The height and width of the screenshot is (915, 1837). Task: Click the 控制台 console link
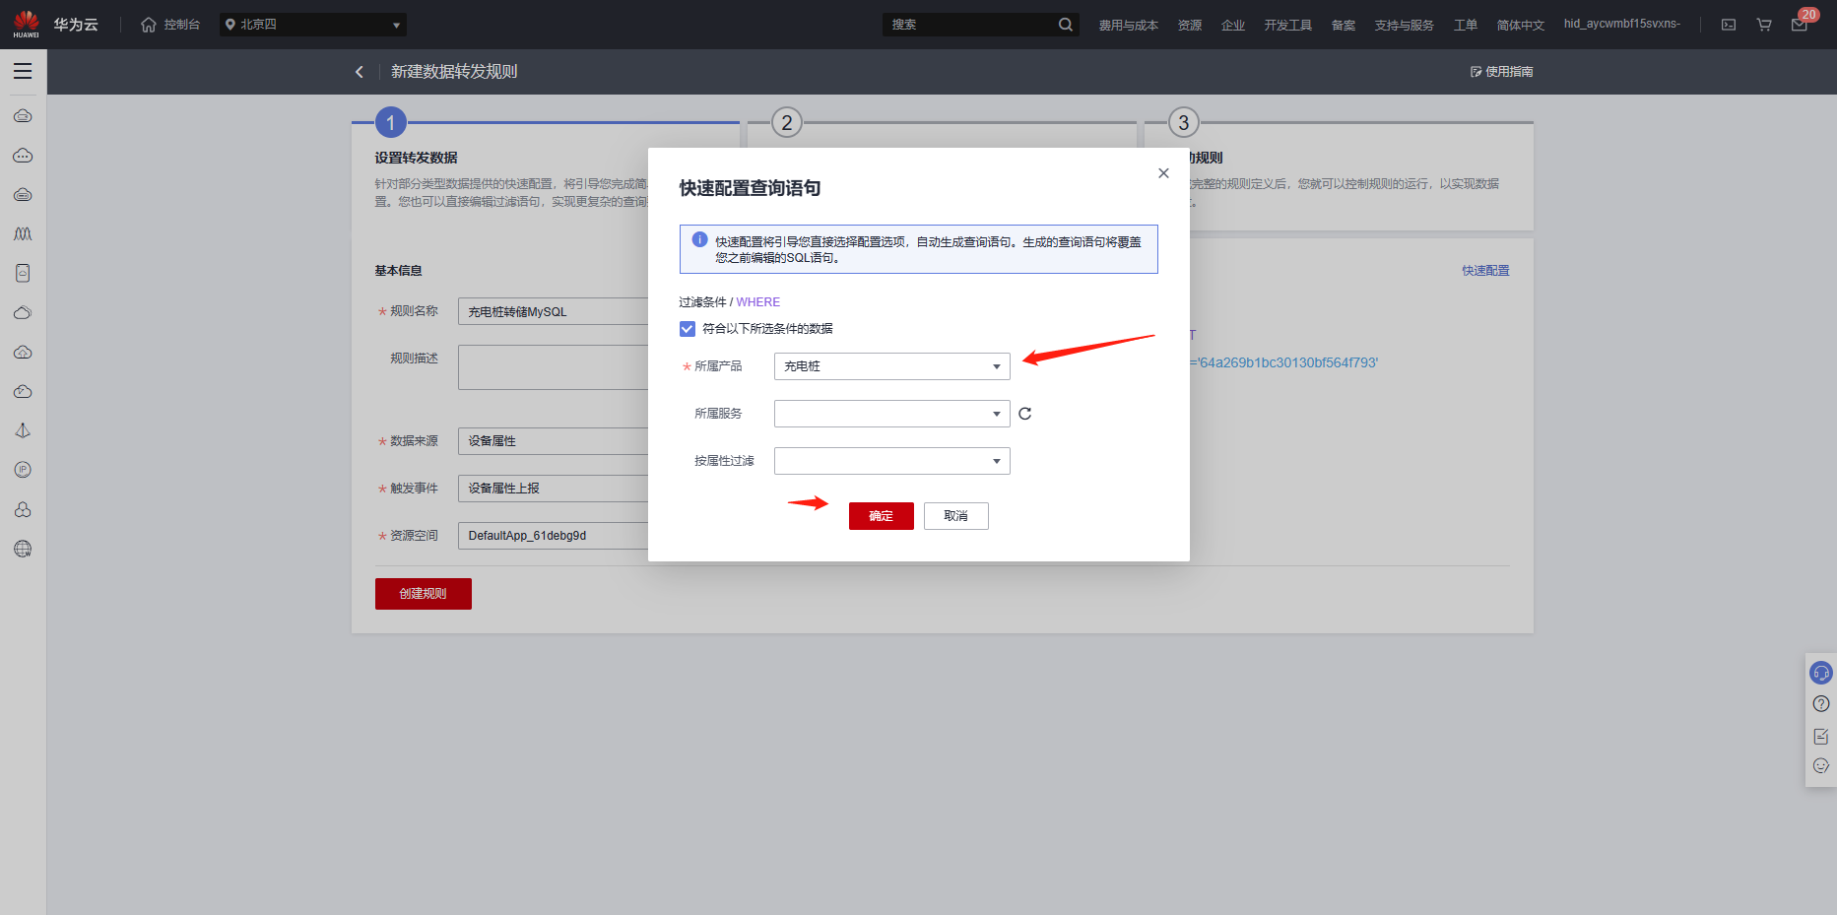181,25
